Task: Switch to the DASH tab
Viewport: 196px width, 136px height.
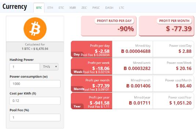Action: coord(109,8)
